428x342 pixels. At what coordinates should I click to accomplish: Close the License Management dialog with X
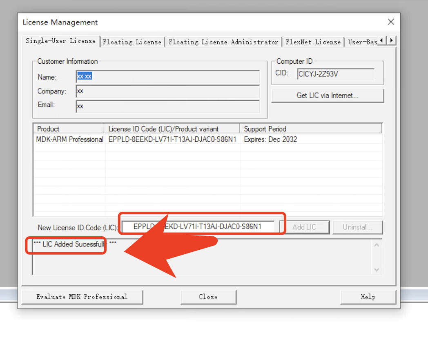[391, 22]
